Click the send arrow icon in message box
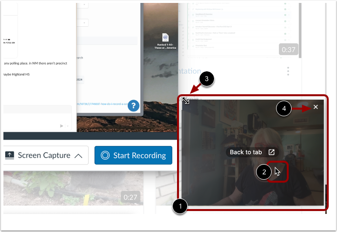This screenshot has height=232, width=337. pyautogui.click(x=61, y=126)
